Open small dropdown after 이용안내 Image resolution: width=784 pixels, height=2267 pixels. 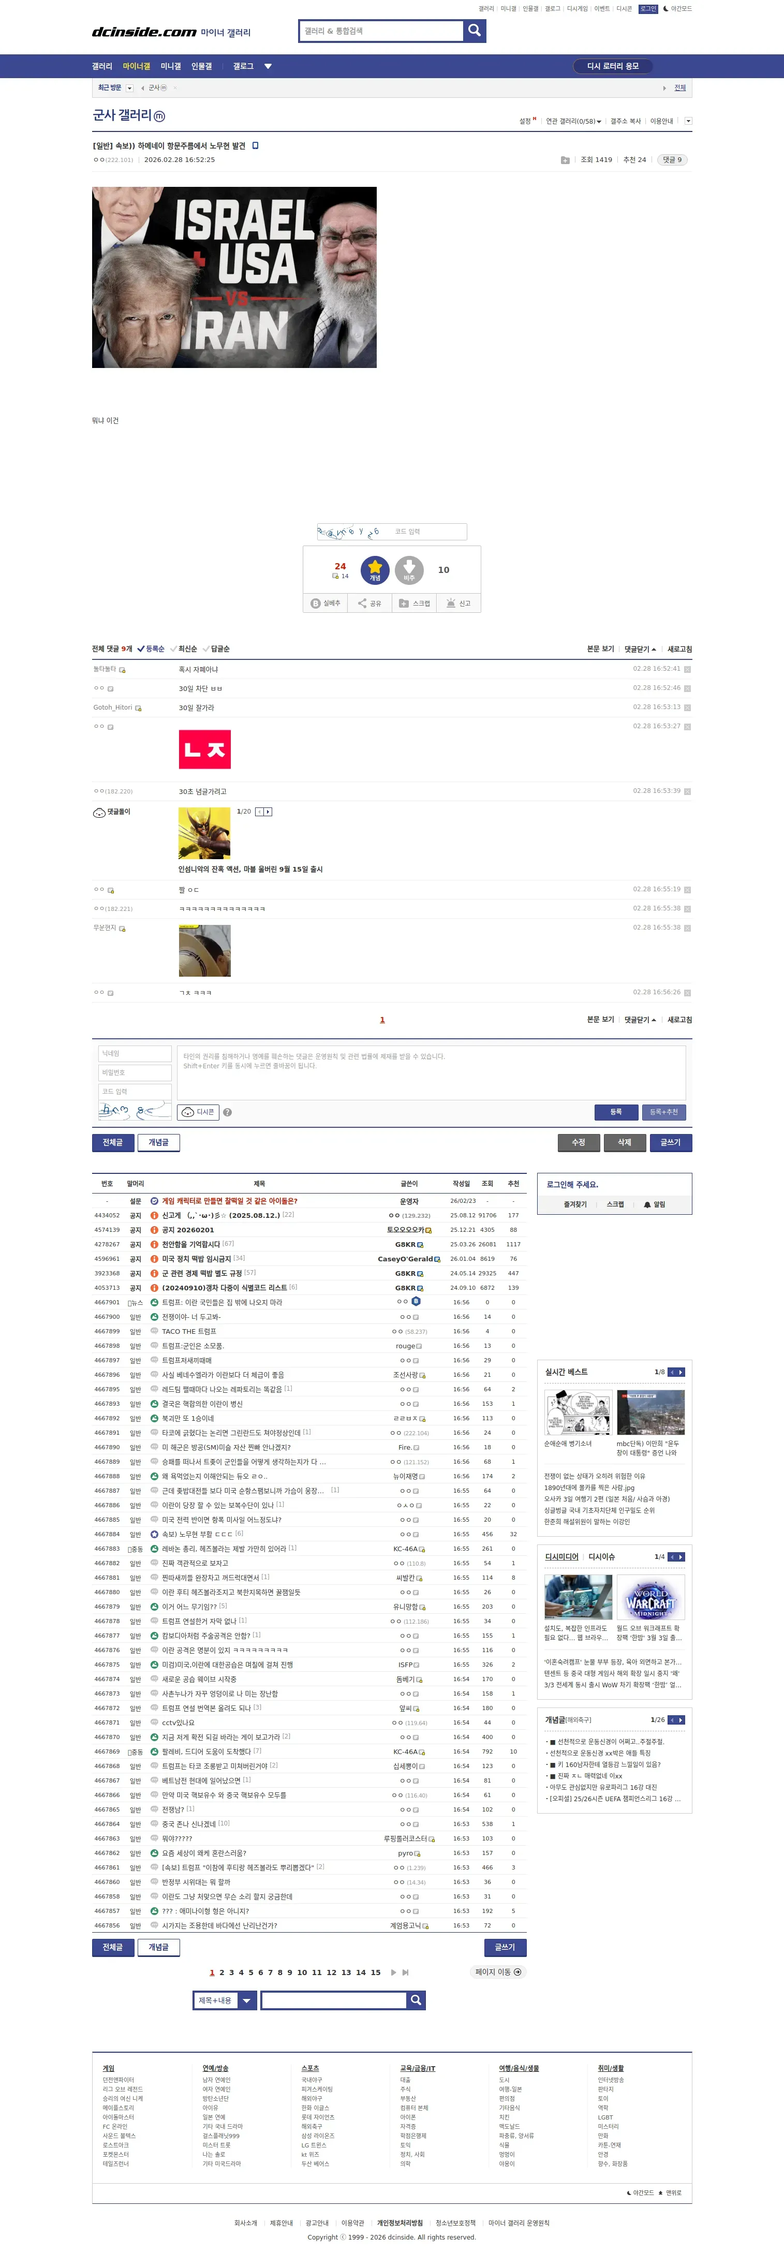click(x=688, y=122)
